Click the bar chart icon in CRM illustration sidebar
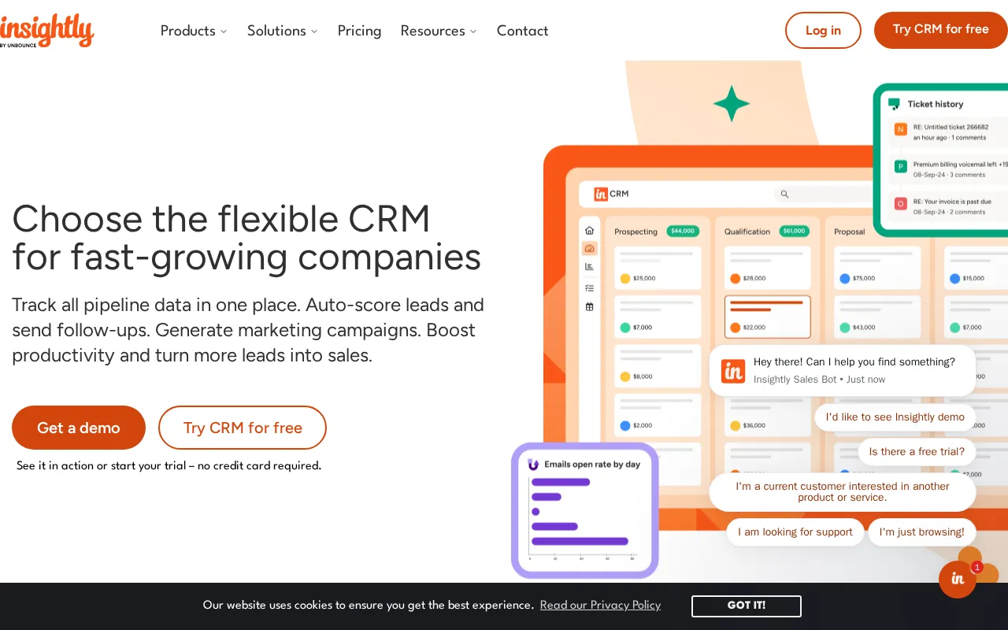The width and height of the screenshot is (1008, 630). coord(589,267)
